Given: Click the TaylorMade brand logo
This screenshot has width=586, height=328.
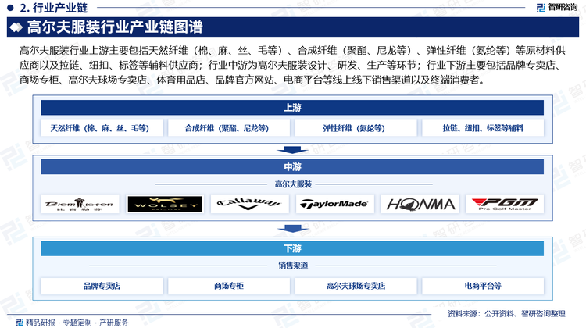Looking at the screenshot, I should tap(334, 204).
